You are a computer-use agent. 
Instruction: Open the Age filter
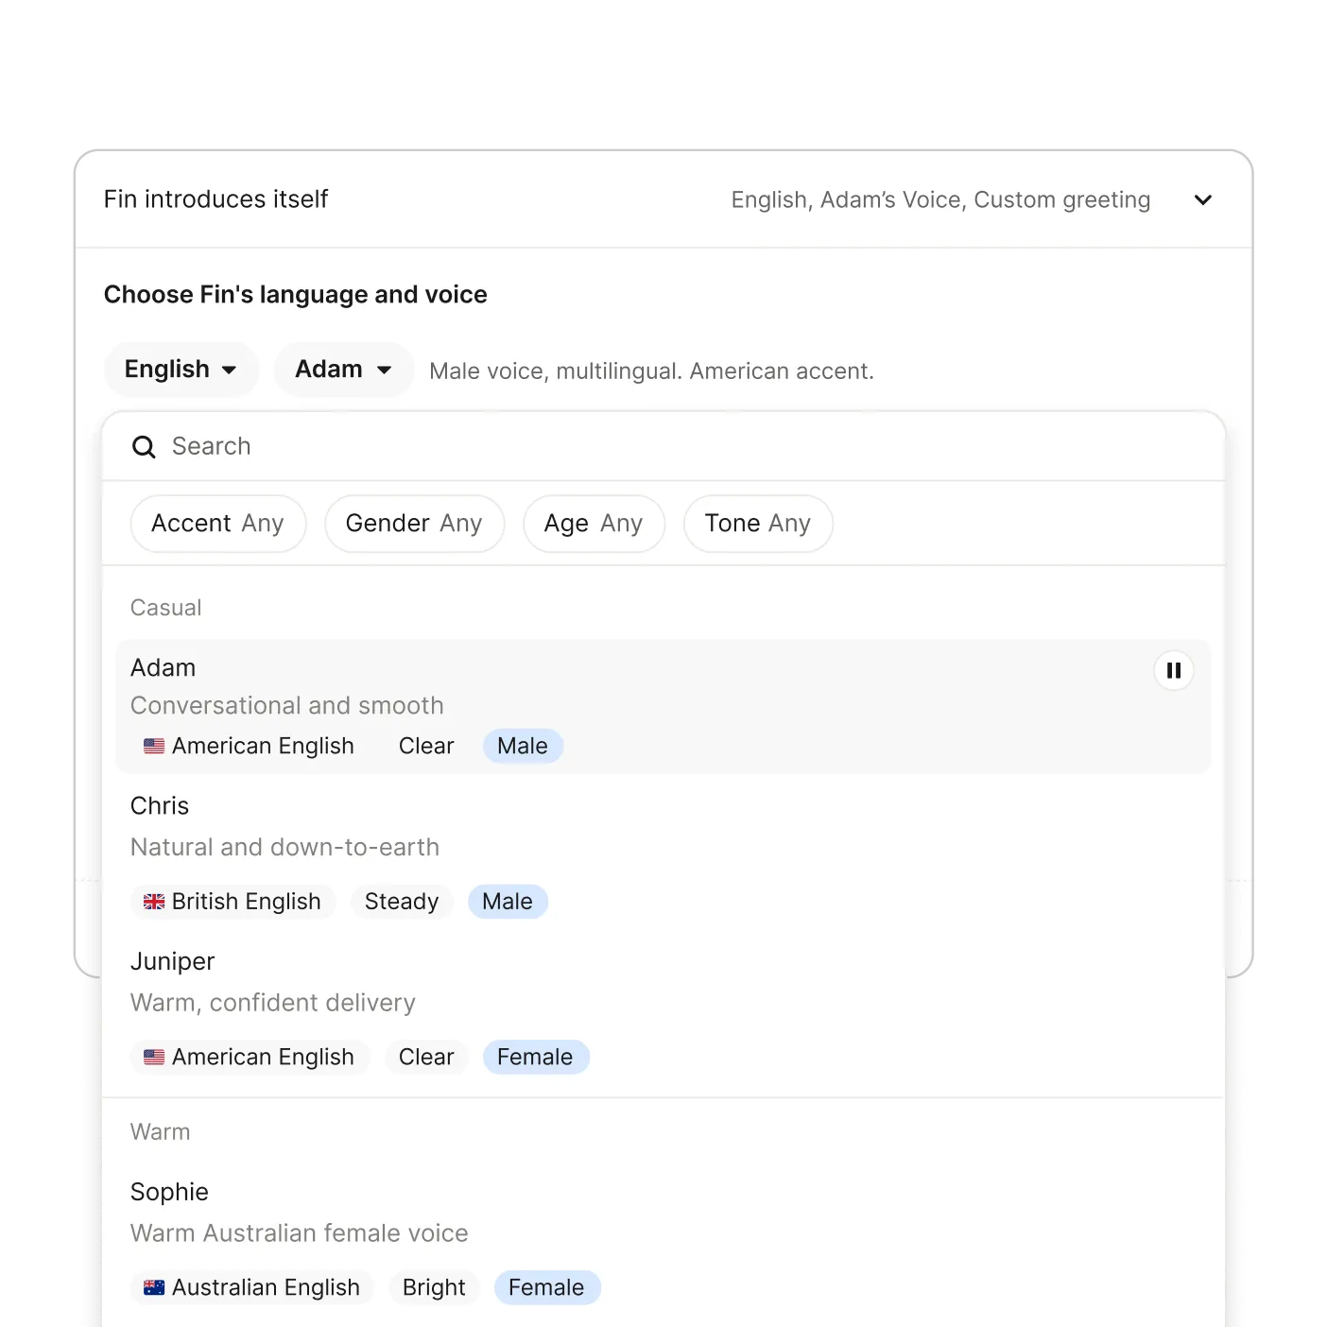pos(594,523)
